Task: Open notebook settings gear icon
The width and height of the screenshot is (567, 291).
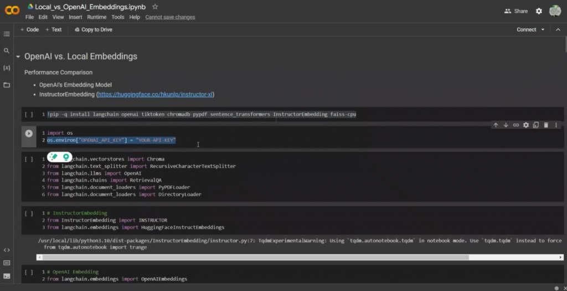Action: (539, 11)
